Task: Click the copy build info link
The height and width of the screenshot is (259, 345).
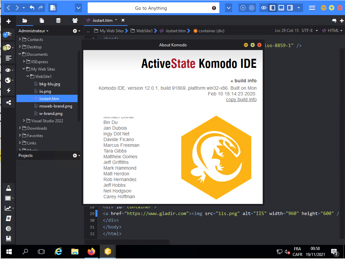Action: pyautogui.click(x=241, y=99)
